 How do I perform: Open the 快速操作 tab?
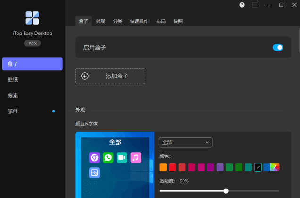(x=139, y=21)
